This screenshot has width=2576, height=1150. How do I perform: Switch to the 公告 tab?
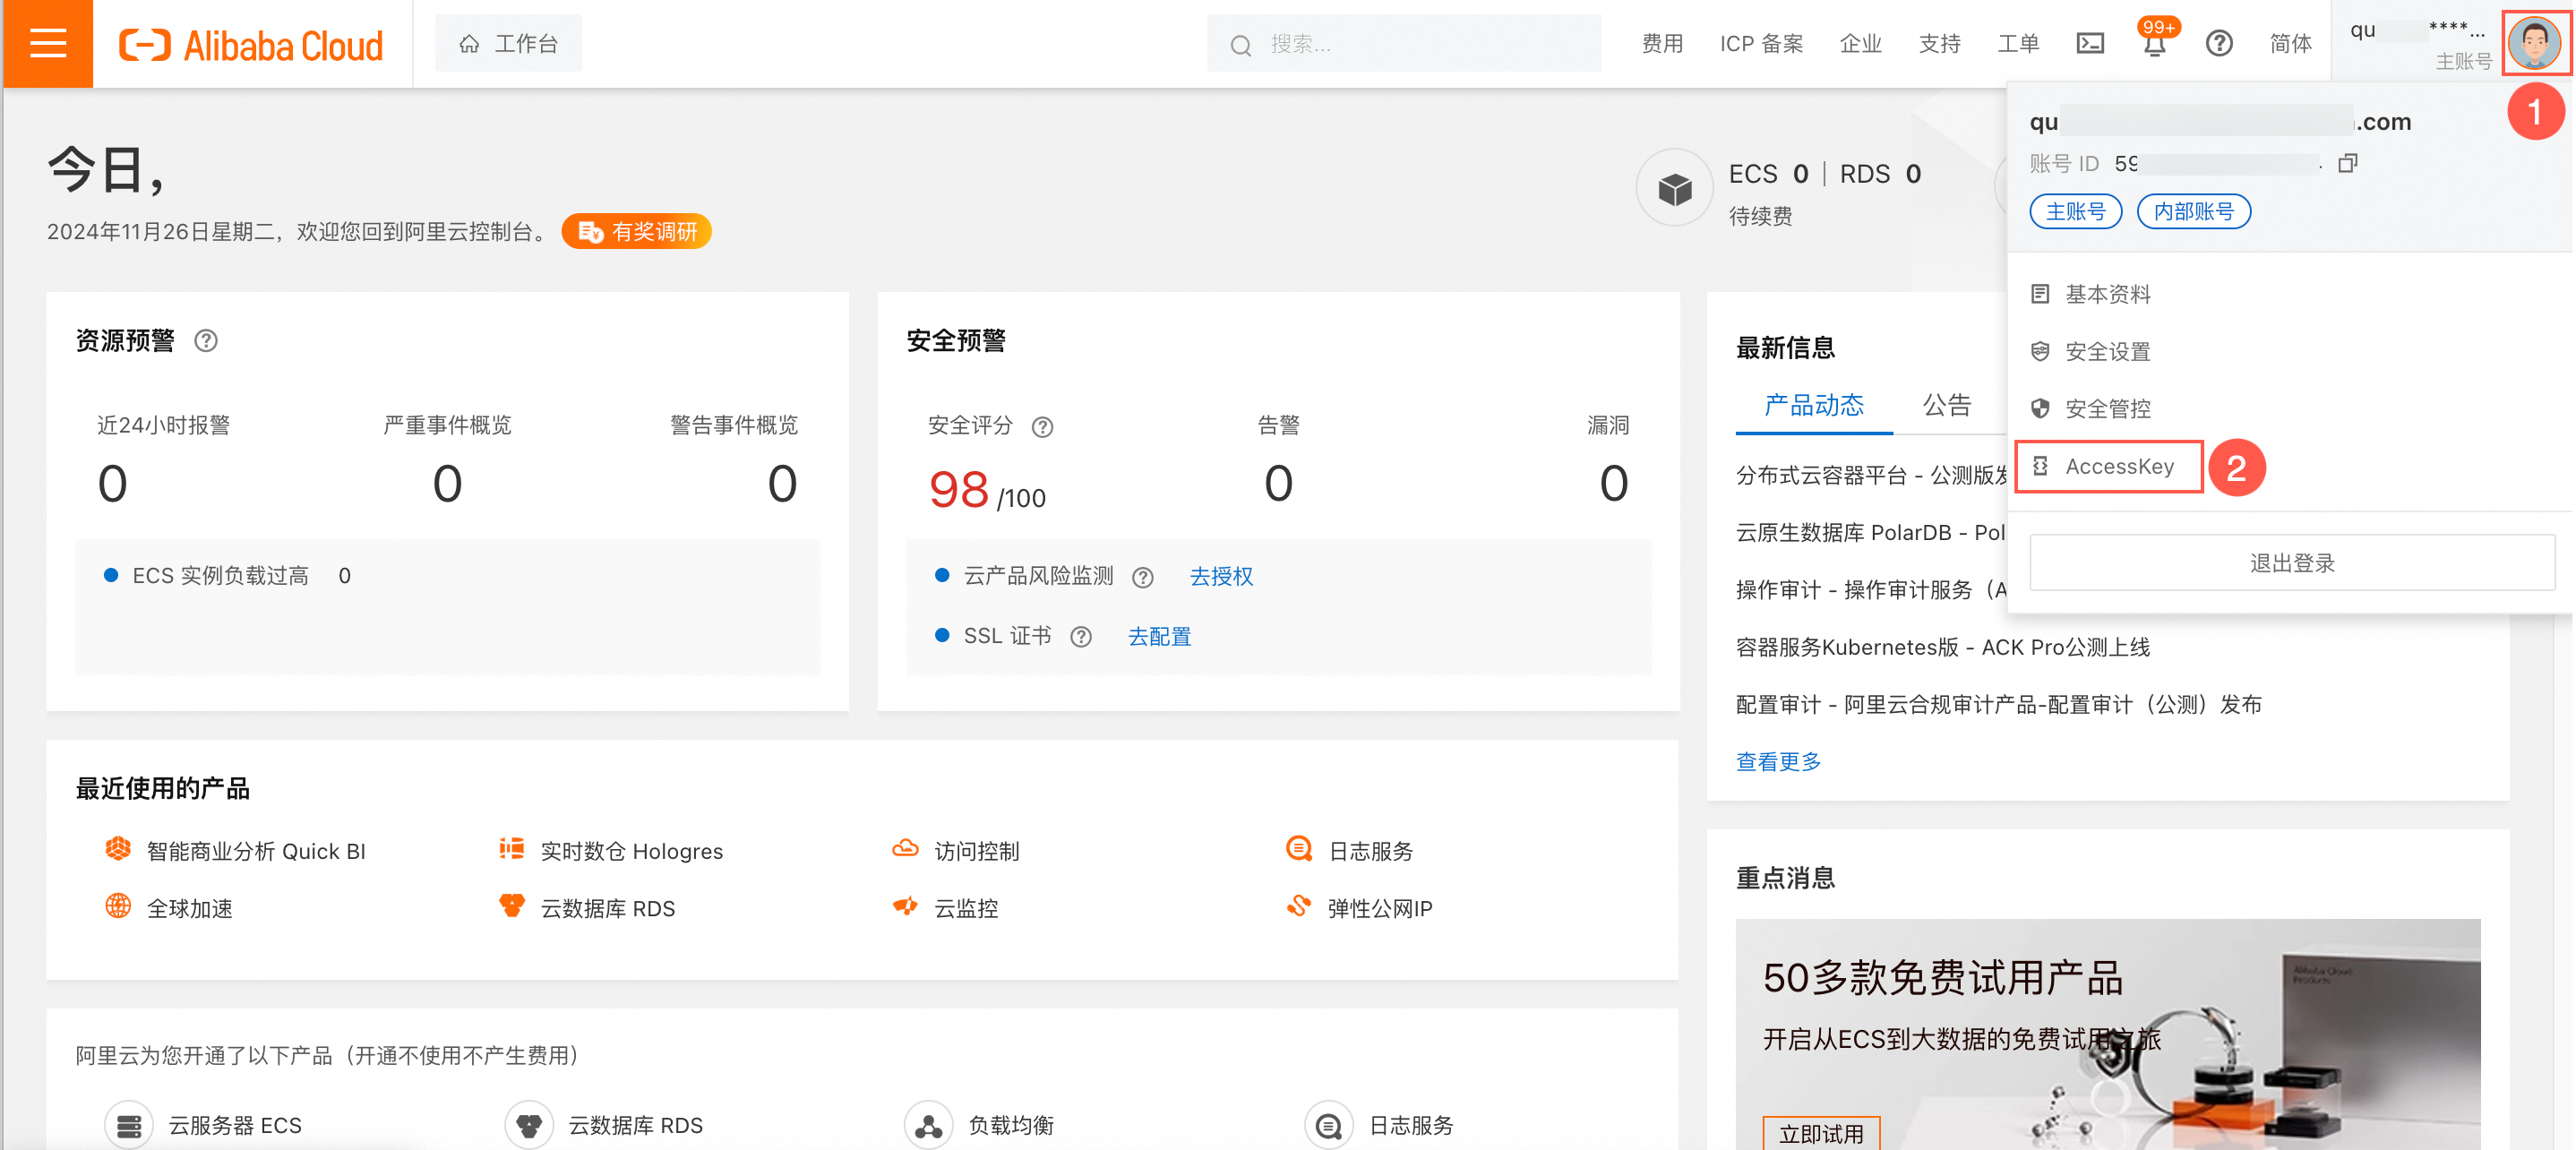(1946, 405)
